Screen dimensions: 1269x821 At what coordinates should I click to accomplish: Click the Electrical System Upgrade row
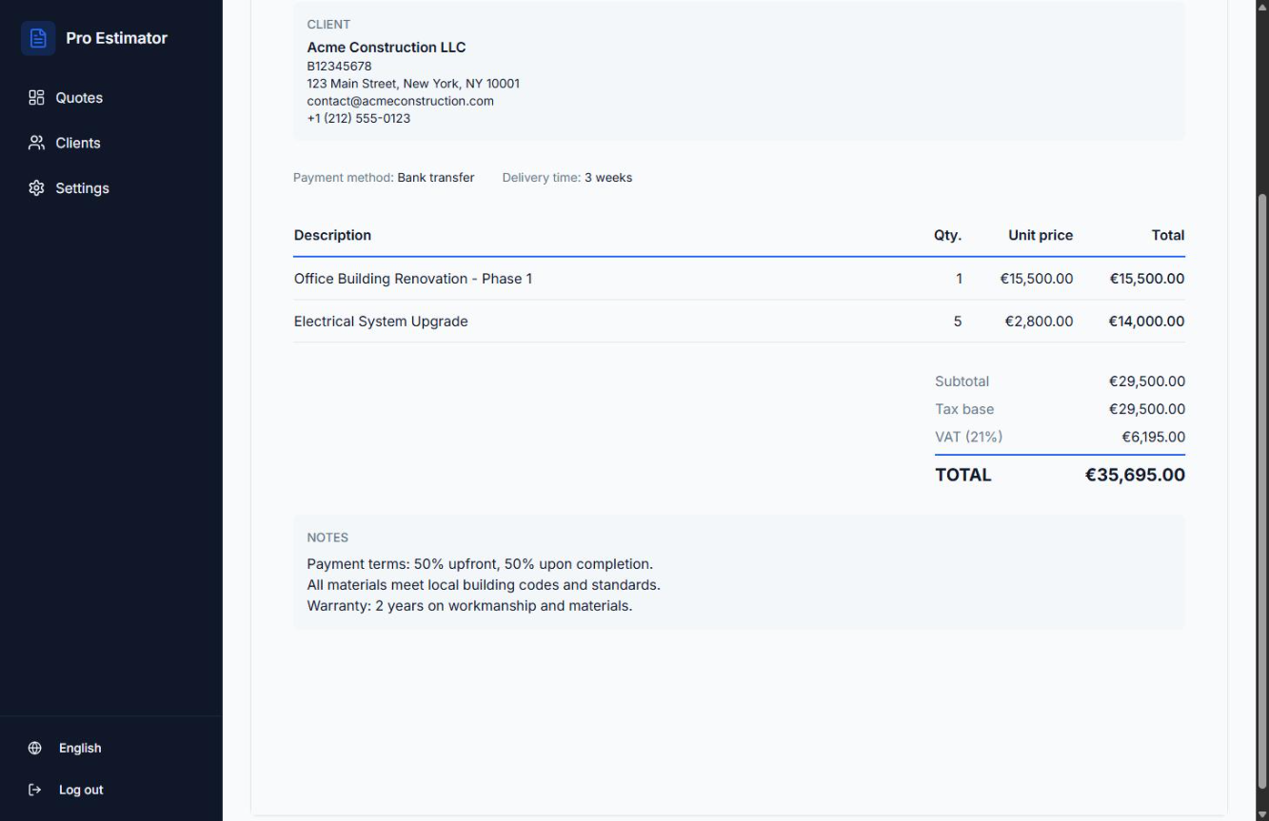pyautogui.click(x=381, y=321)
